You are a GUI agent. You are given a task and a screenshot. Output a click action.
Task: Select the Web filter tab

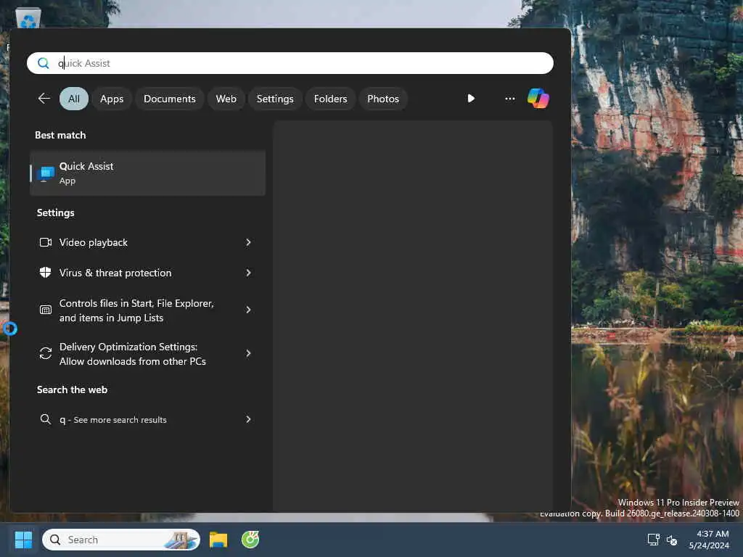(226, 99)
